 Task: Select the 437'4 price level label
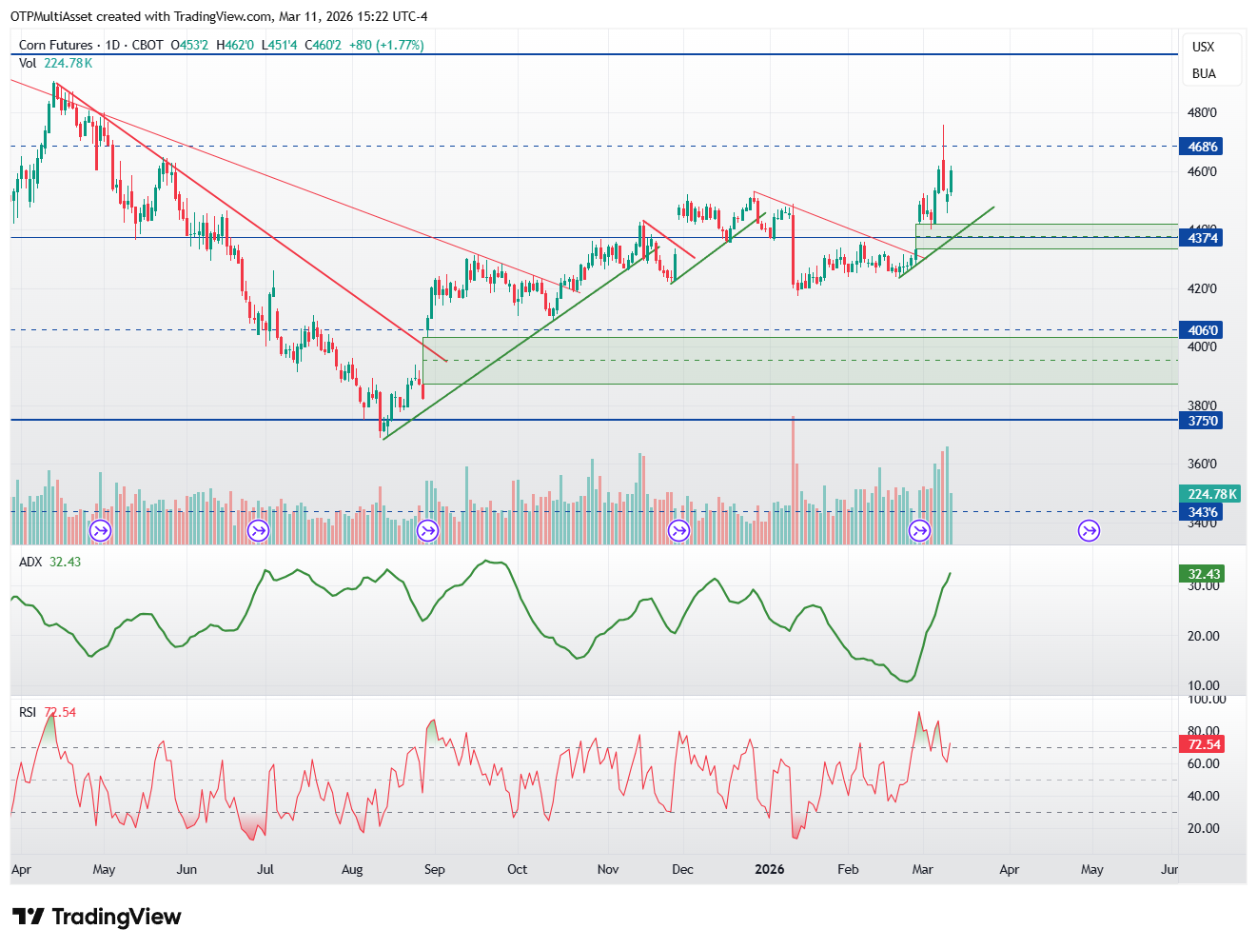pos(1201,237)
